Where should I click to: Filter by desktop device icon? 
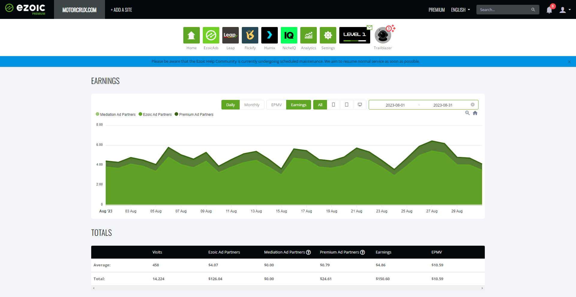pyautogui.click(x=360, y=105)
